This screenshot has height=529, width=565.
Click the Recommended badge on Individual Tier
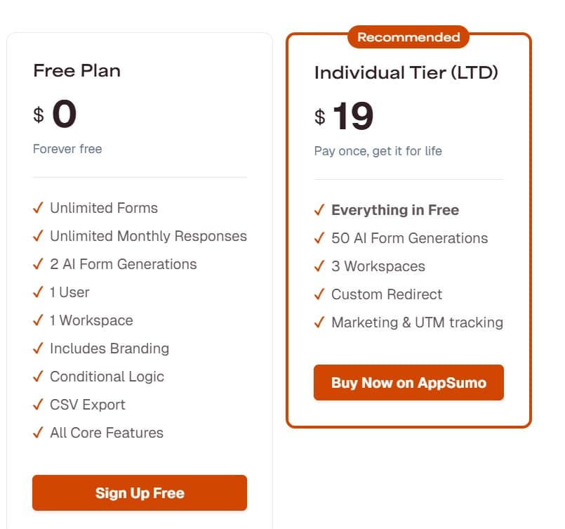click(x=408, y=37)
